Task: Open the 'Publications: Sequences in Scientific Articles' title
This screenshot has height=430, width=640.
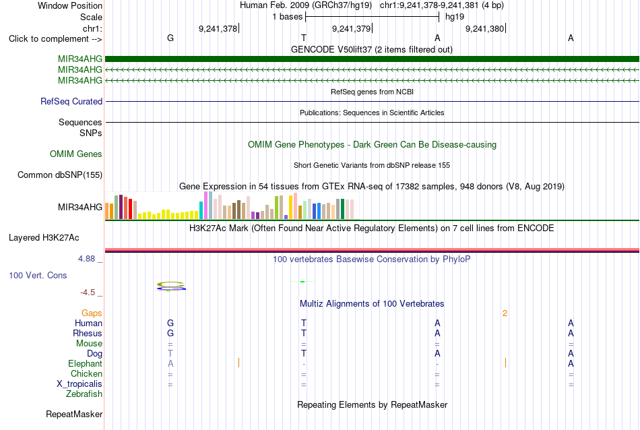Action: click(372, 113)
